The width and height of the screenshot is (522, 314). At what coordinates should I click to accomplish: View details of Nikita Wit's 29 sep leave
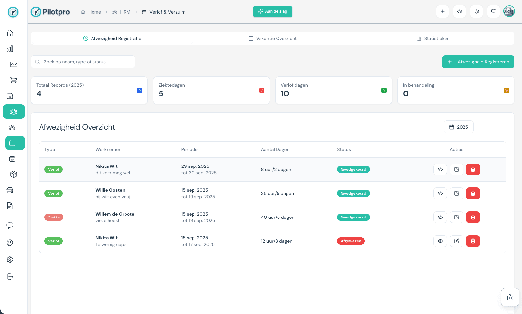click(x=440, y=169)
